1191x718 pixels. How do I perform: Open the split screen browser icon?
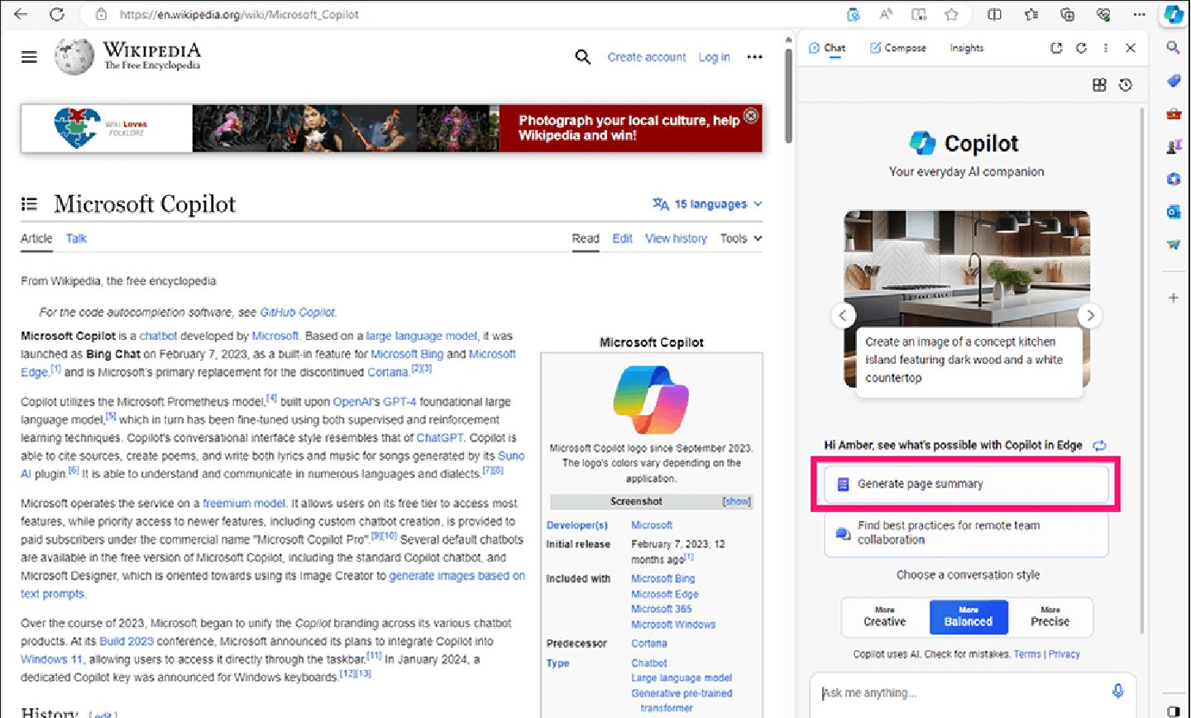tap(995, 14)
